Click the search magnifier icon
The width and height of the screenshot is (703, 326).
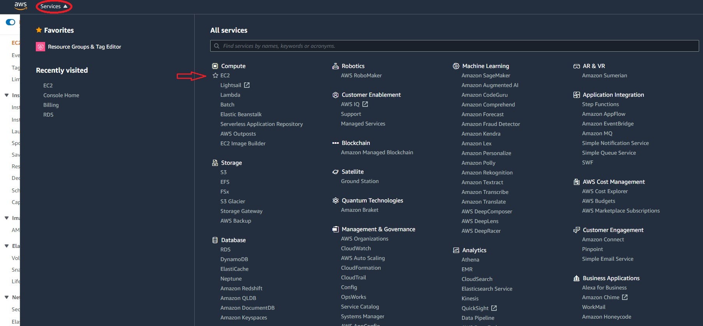coord(217,46)
